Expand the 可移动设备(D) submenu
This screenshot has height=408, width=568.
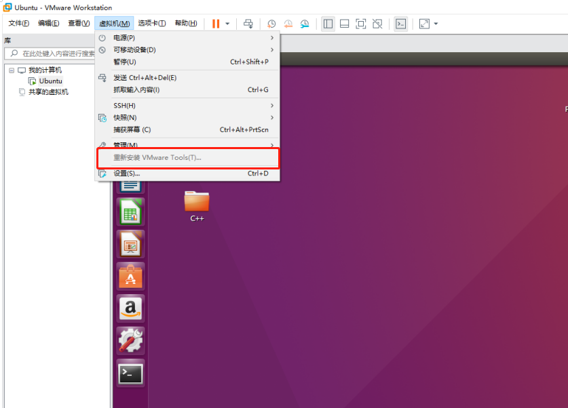pyautogui.click(x=187, y=49)
